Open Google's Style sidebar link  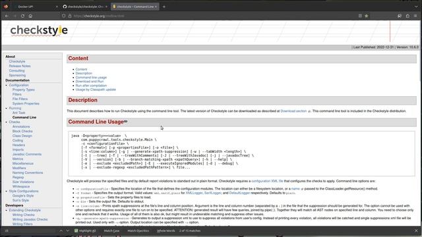click(23, 196)
